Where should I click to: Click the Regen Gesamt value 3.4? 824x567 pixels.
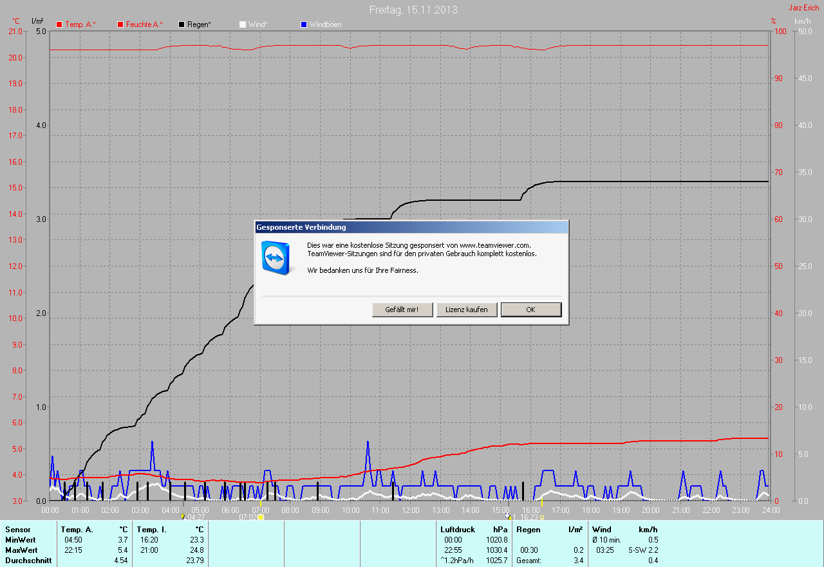(578, 561)
